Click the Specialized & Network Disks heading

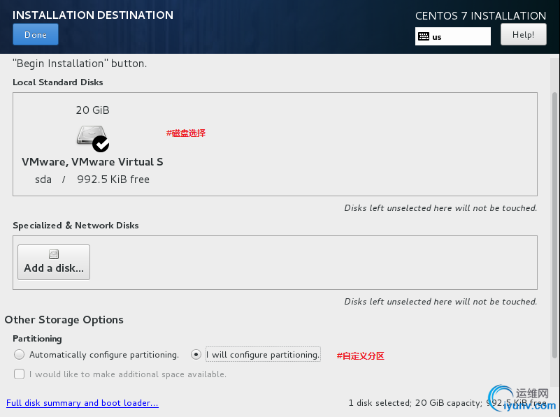tap(76, 226)
